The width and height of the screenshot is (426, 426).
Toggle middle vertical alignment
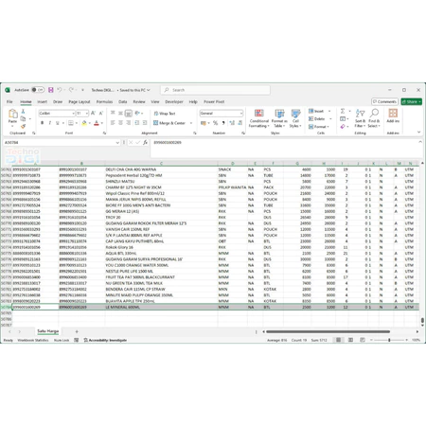(120, 114)
